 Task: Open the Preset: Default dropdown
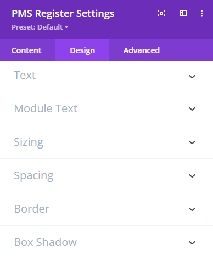point(40,27)
